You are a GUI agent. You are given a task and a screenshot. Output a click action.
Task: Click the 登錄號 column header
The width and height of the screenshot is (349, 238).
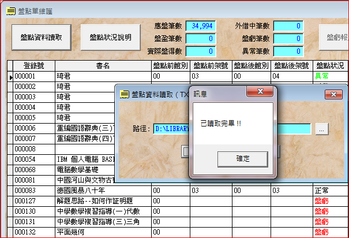[x=34, y=66]
